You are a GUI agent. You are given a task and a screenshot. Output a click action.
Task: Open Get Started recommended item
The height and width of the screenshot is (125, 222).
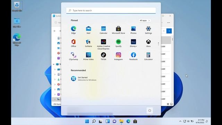84,78
